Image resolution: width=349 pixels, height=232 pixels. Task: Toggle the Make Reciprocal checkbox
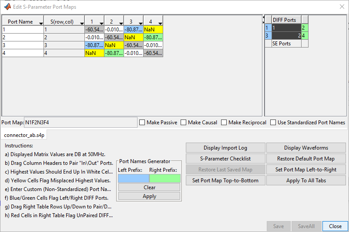point(224,123)
